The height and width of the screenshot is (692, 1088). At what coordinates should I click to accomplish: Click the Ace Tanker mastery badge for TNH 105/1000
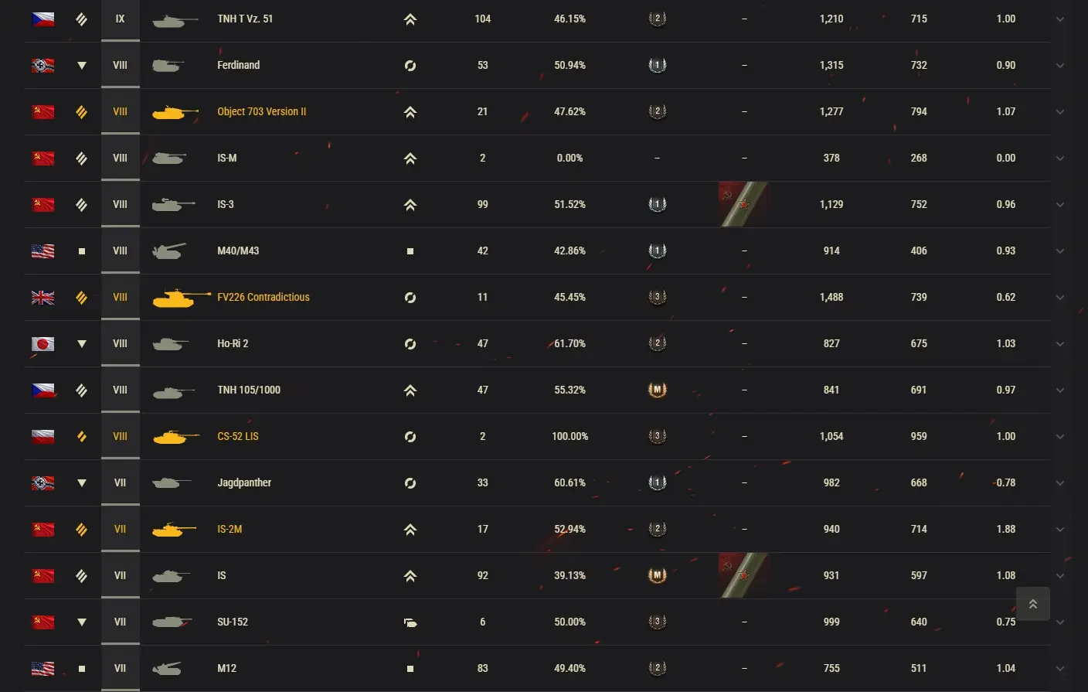tap(657, 390)
